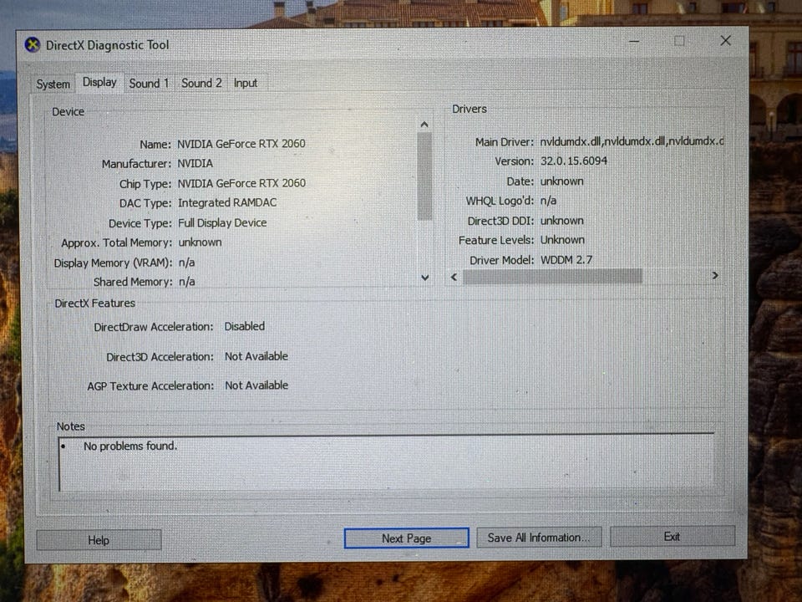The width and height of the screenshot is (802, 602).
Task: Click the WHQL Logo'd n/a value
Action: (x=548, y=201)
